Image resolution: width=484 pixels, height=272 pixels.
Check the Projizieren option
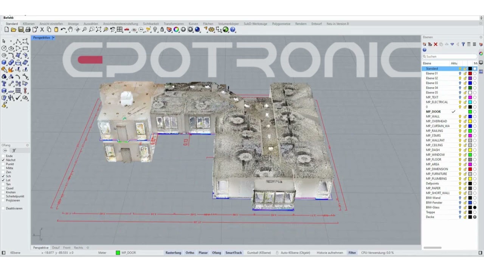(x=3, y=200)
